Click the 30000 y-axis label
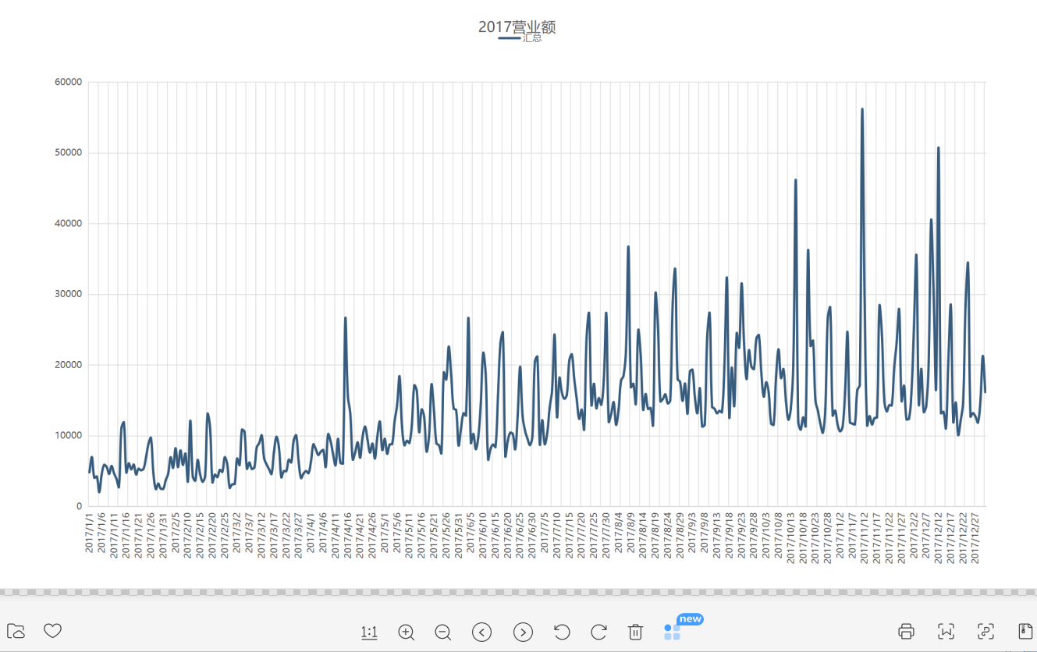Image resolution: width=1037 pixels, height=652 pixels. 68,294
